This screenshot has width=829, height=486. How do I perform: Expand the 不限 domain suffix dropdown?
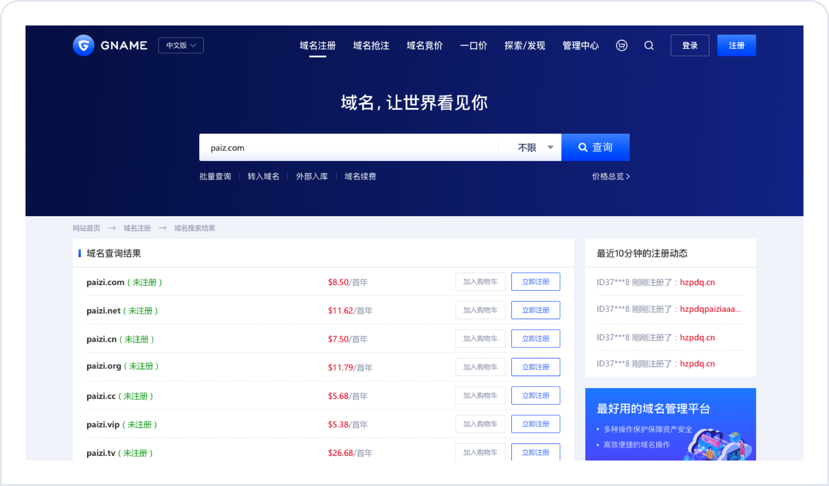[x=535, y=147]
